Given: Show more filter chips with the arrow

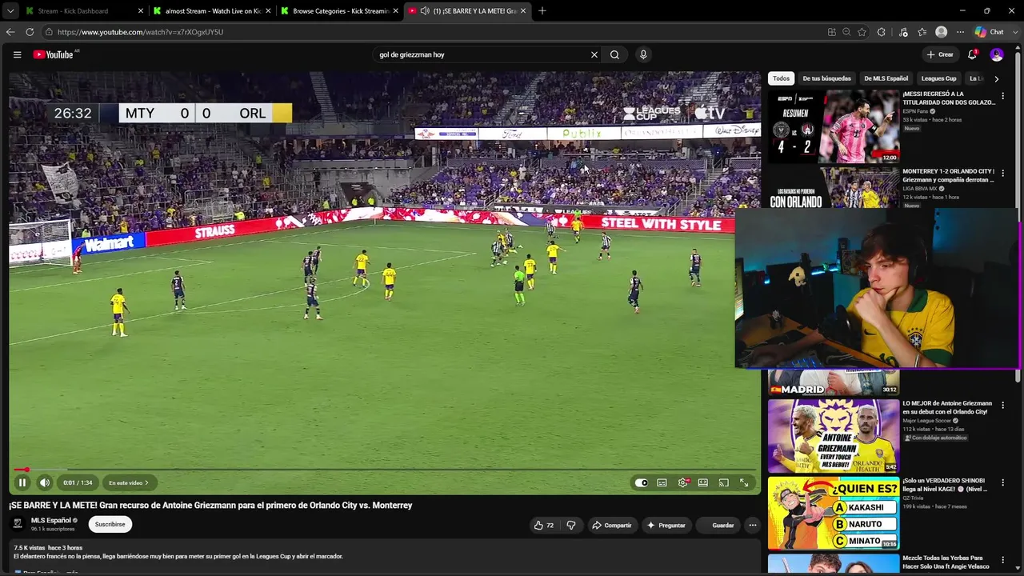Looking at the screenshot, I should tap(996, 78).
